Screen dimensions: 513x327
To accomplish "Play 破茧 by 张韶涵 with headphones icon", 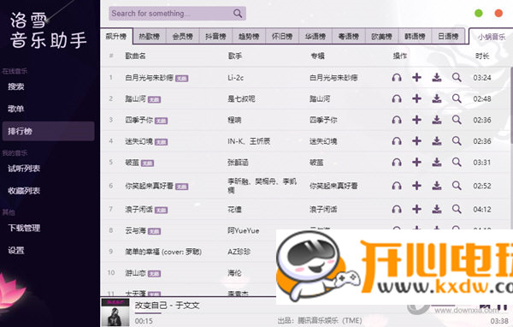I will tap(397, 162).
